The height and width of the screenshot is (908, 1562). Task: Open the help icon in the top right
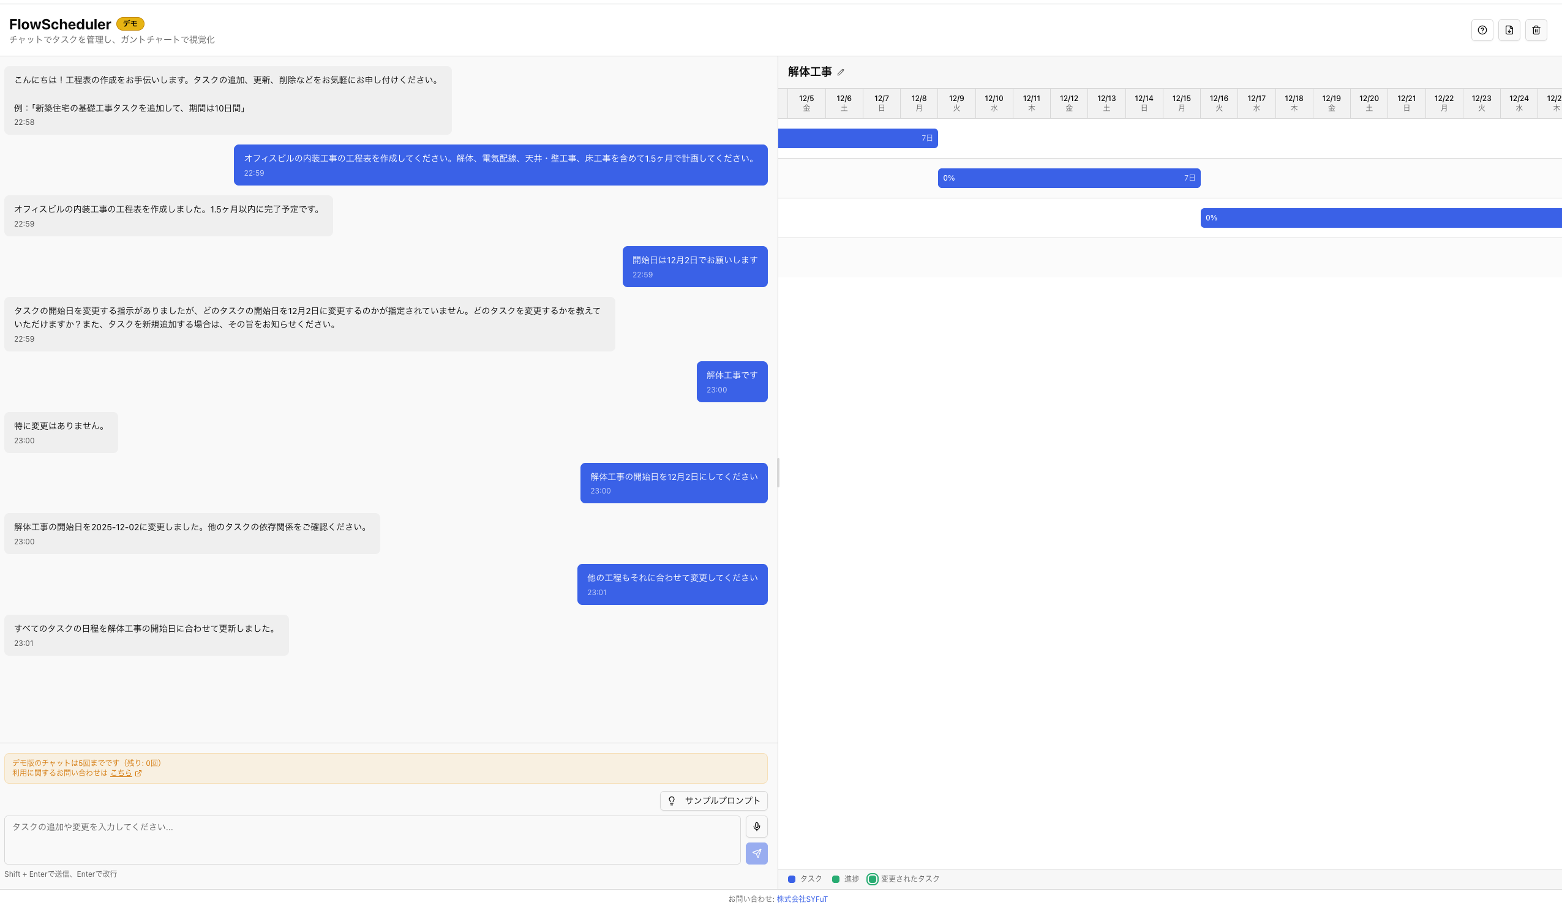(1482, 30)
